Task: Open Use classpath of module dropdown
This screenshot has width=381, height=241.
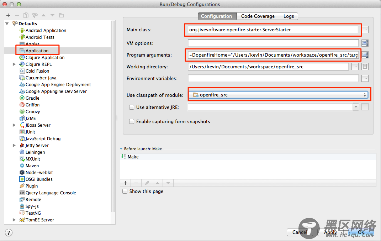Action: coord(278,95)
